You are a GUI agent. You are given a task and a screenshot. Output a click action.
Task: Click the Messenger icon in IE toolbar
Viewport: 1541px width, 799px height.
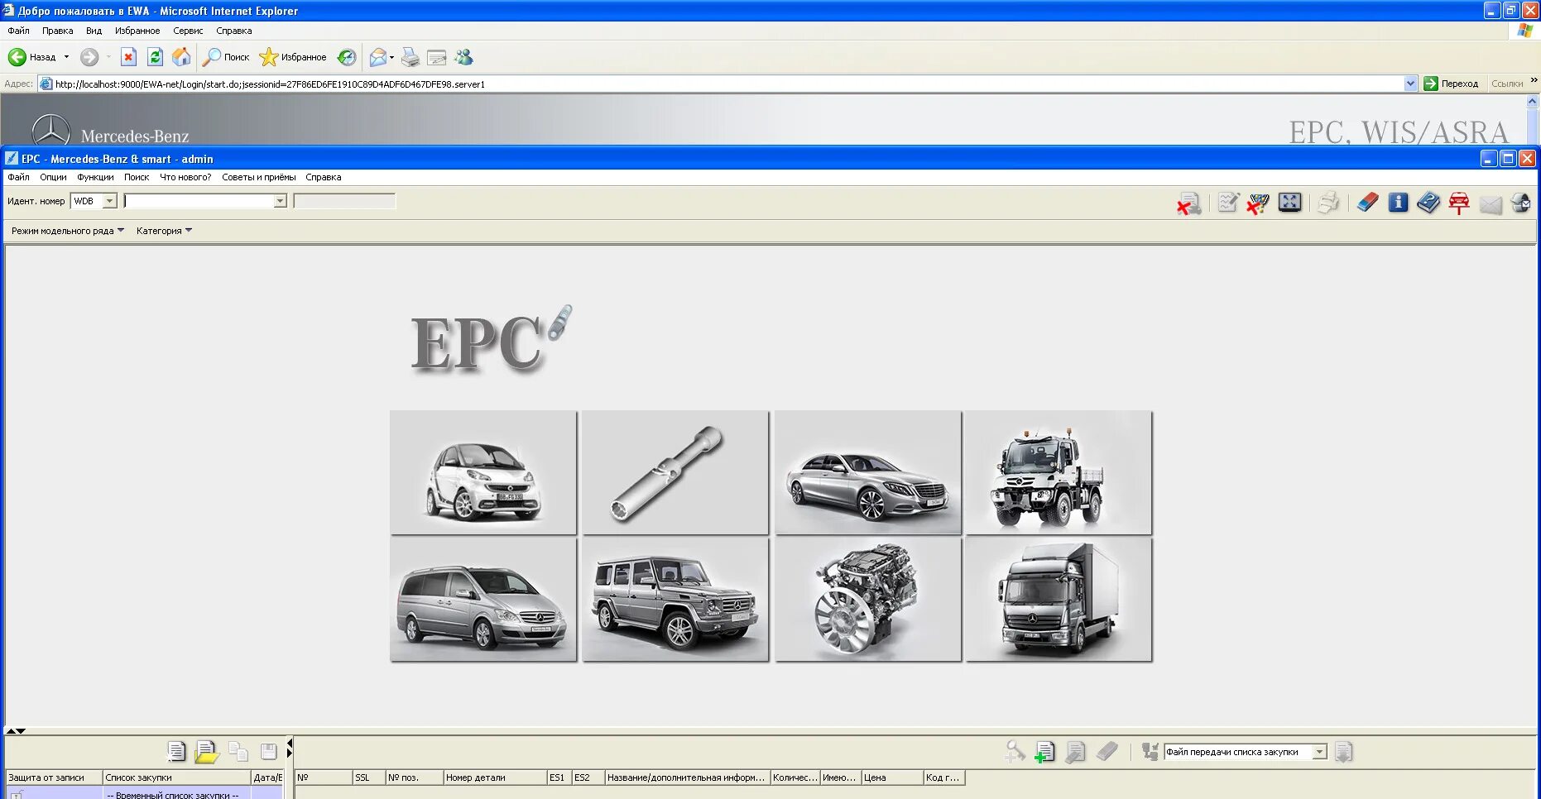click(463, 57)
